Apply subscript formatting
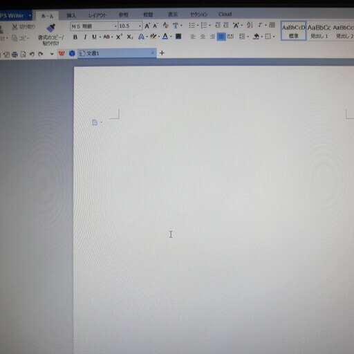The height and width of the screenshot is (354, 354). [130, 37]
